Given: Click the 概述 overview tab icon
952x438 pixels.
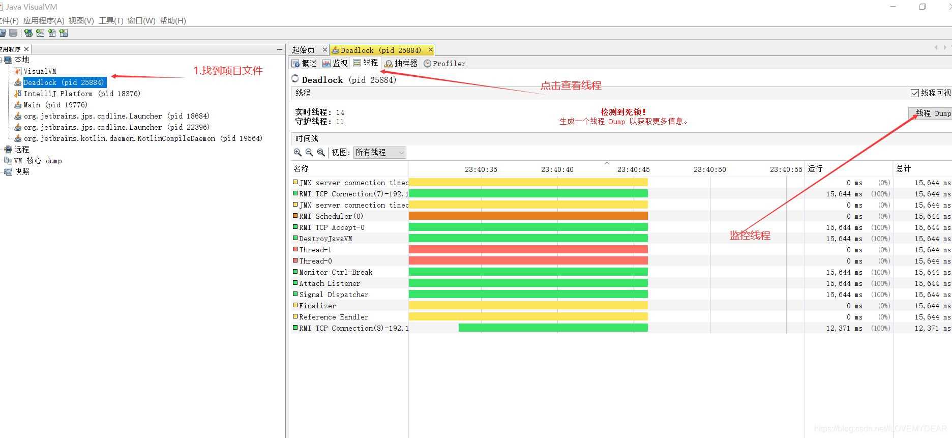Looking at the screenshot, I should [295, 64].
